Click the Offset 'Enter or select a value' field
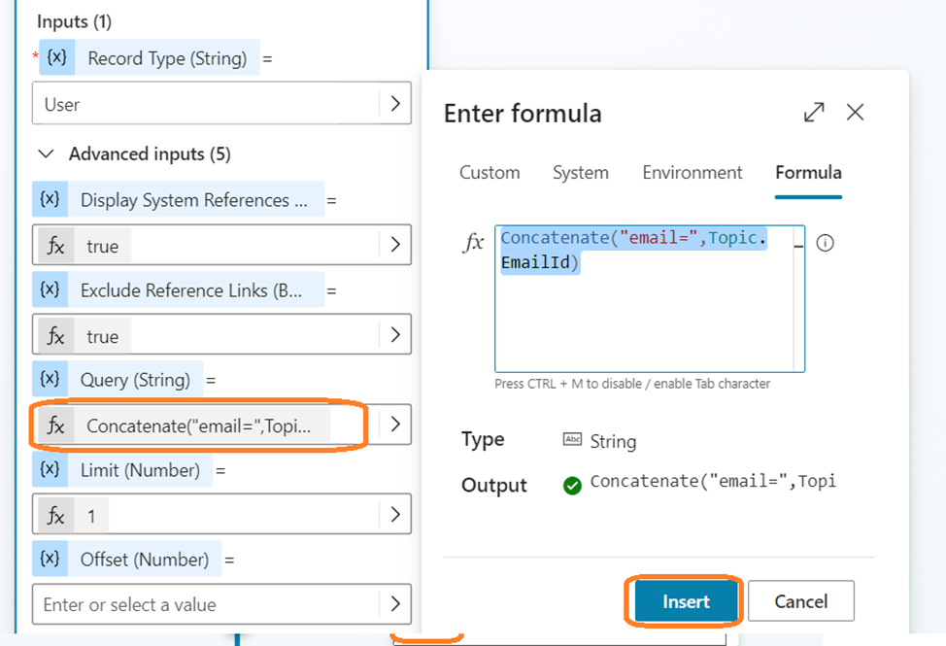The width and height of the screenshot is (946, 646). pos(206,604)
